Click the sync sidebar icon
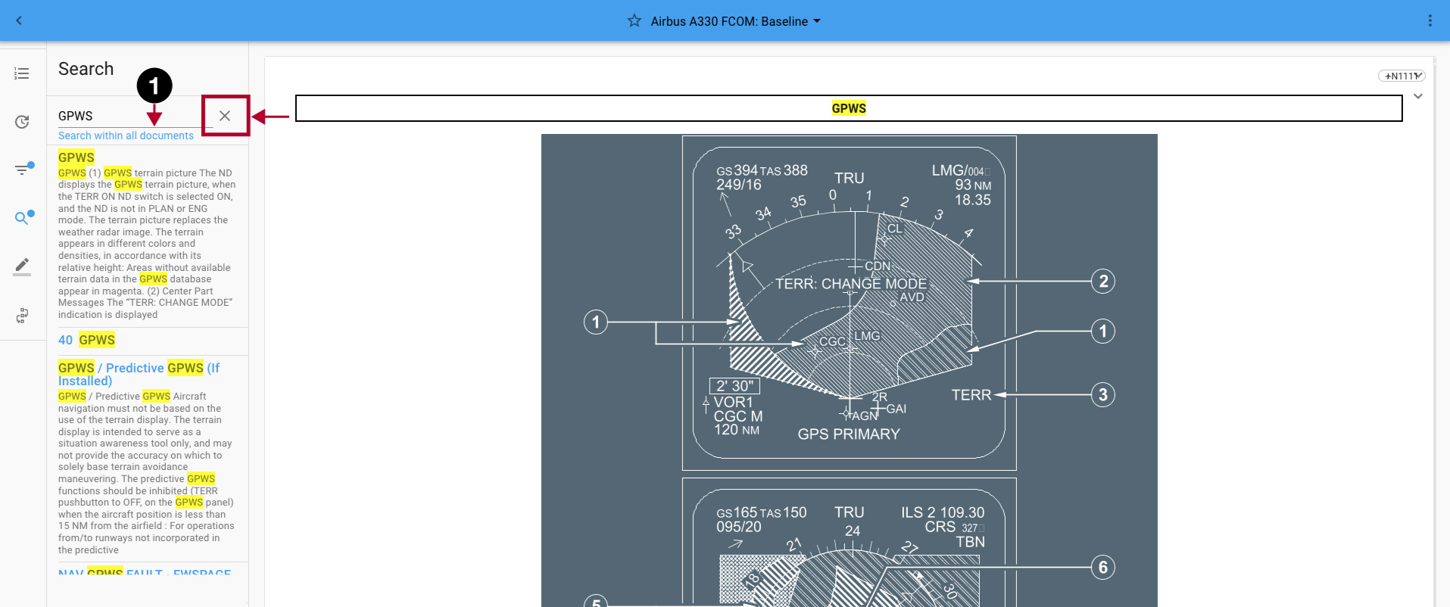1450x607 pixels. click(22, 315)
